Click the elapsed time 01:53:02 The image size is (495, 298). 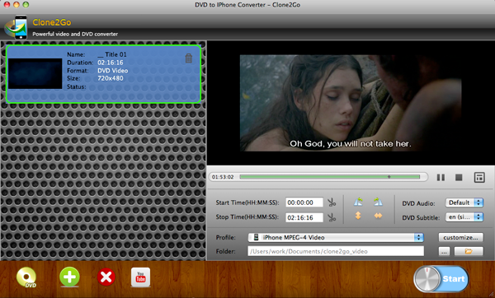(x=223, y=177)
